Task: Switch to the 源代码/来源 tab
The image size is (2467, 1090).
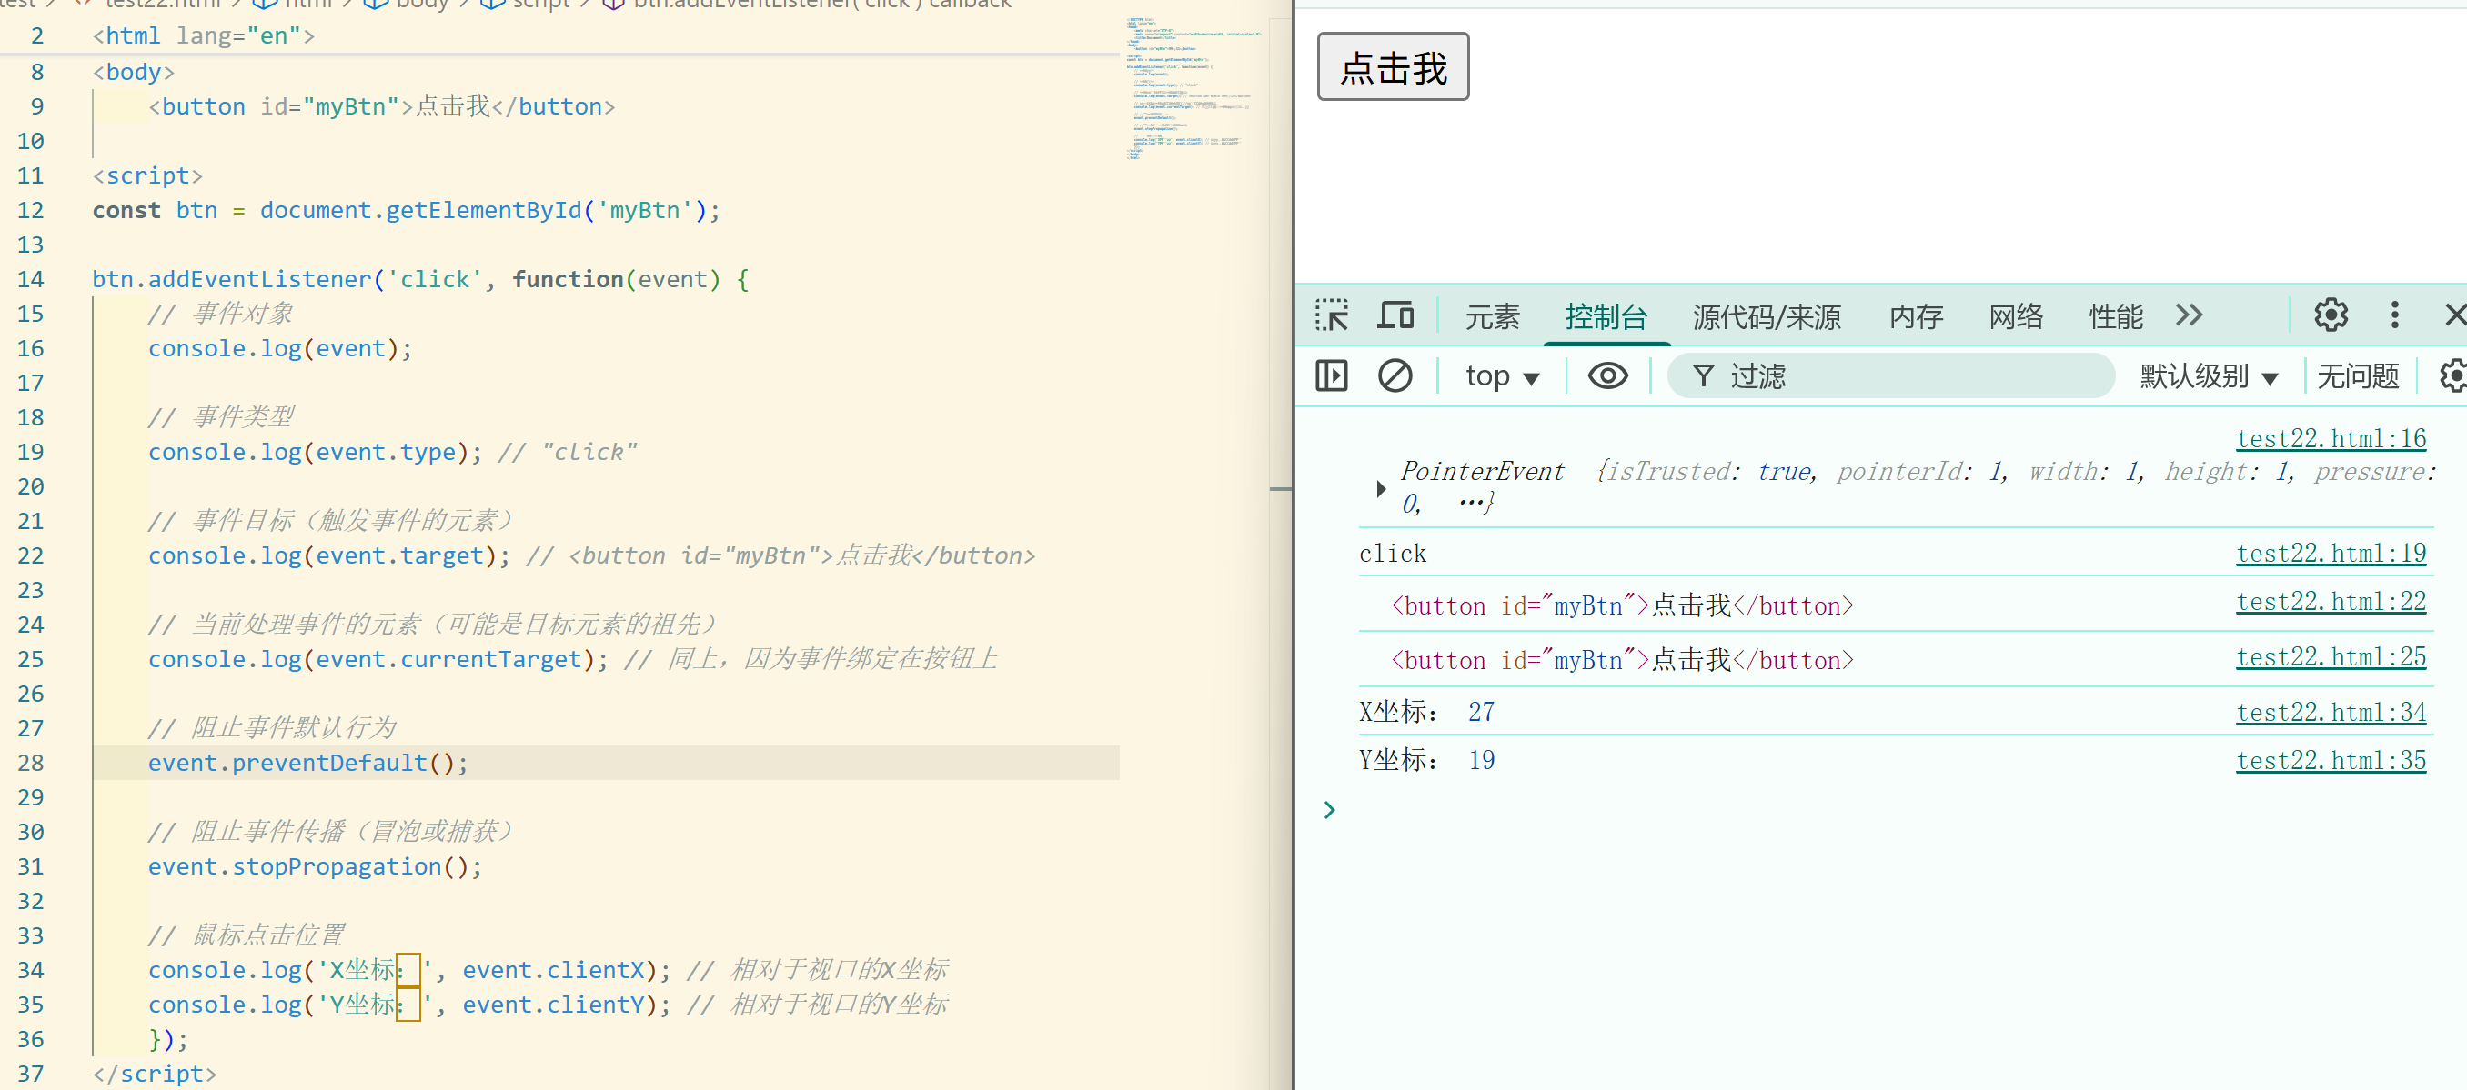Action: [1766, 315]
